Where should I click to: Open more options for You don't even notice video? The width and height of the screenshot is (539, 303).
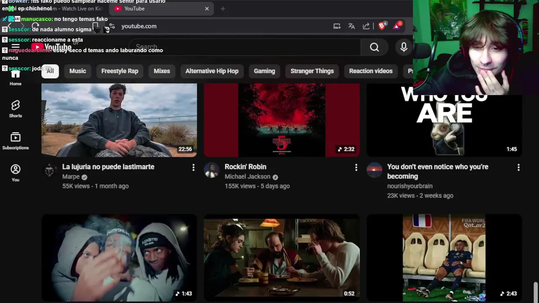pos(518,167)
